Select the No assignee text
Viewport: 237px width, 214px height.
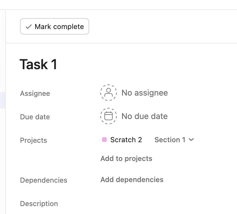pyautogui.click(x=145, y=93)
